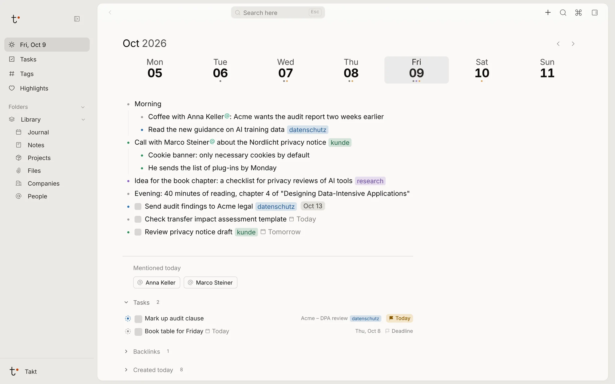
Task: Click the Today flag on Mark up audit clause
Action: (399, 318)
